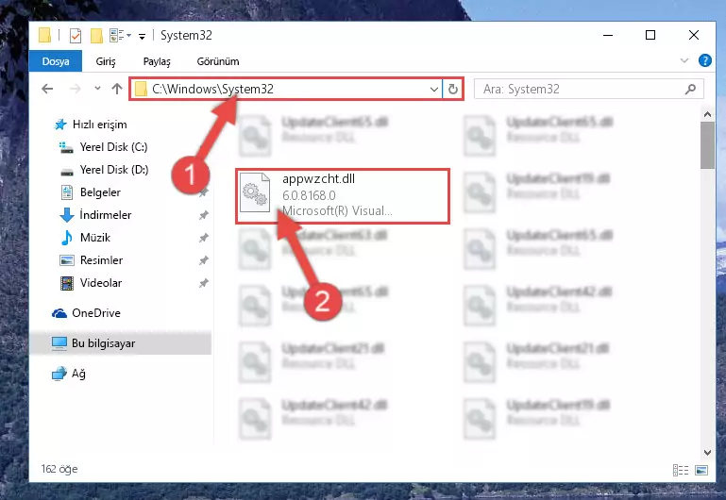Open the recent locations dropdown
726x500 pixels.
coord(97,88)
